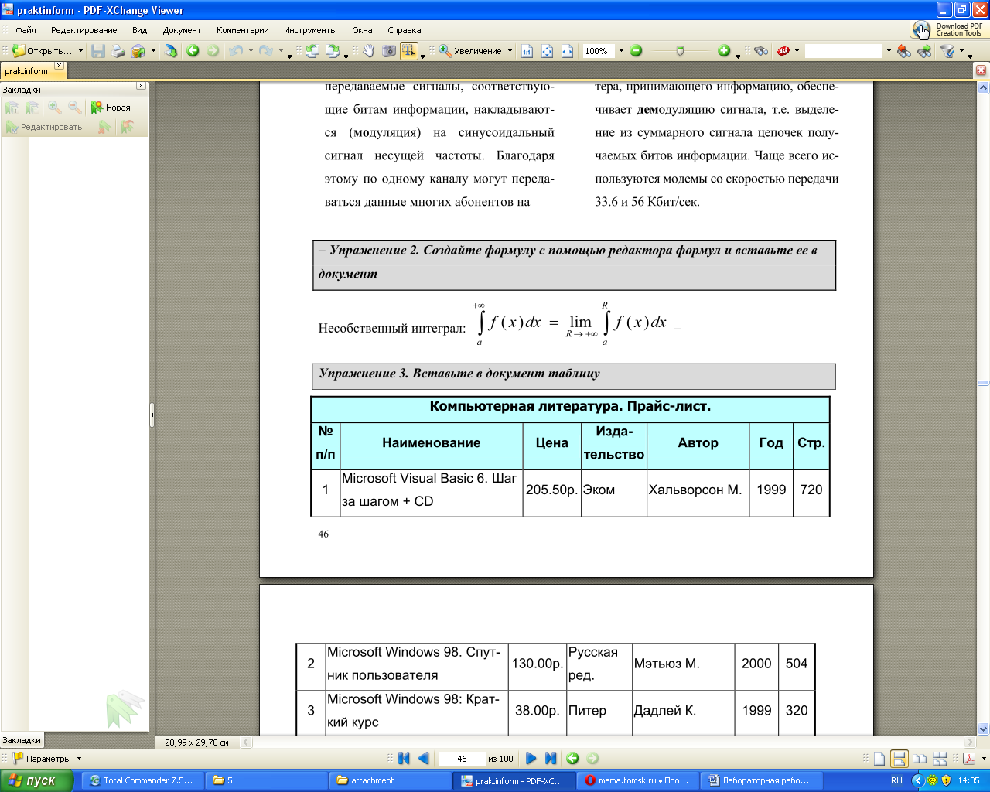
Task: Switch to the mama.tomsk.ru Opera taskbar button
Action: pyautogui.click(x=637, y=780)
